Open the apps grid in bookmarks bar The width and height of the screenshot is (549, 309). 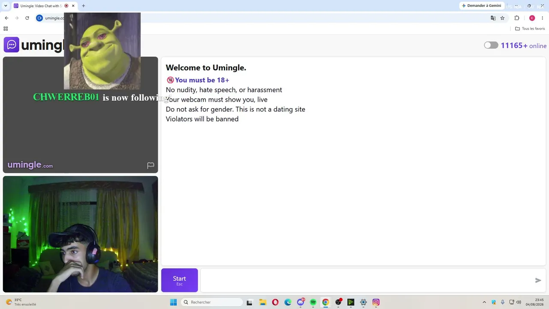pyautogui.click(x=6, y=29)
